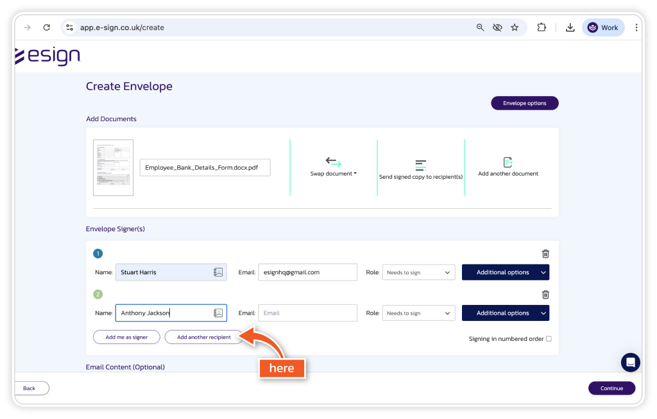Open the chat support widget
Image resolution: width=657 pixels, height=419 pixels.
pos(630,362)
